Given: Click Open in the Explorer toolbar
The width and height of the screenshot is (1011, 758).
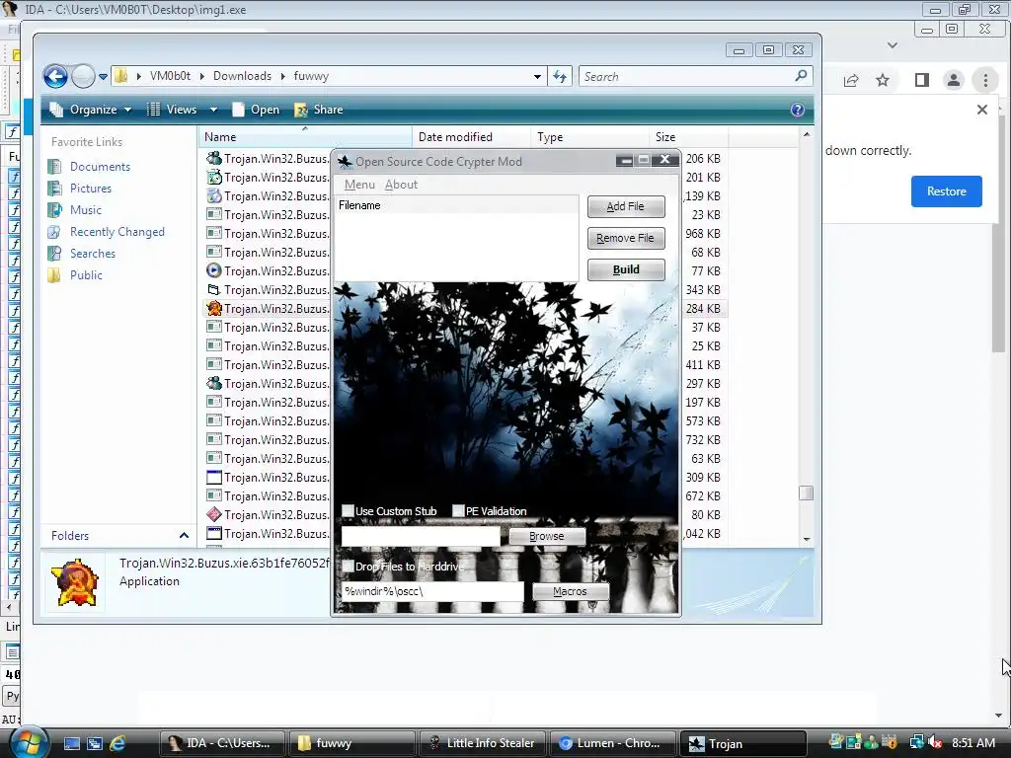Looking at the screenshot, I should pyautogui.click(x=256, y=110).
